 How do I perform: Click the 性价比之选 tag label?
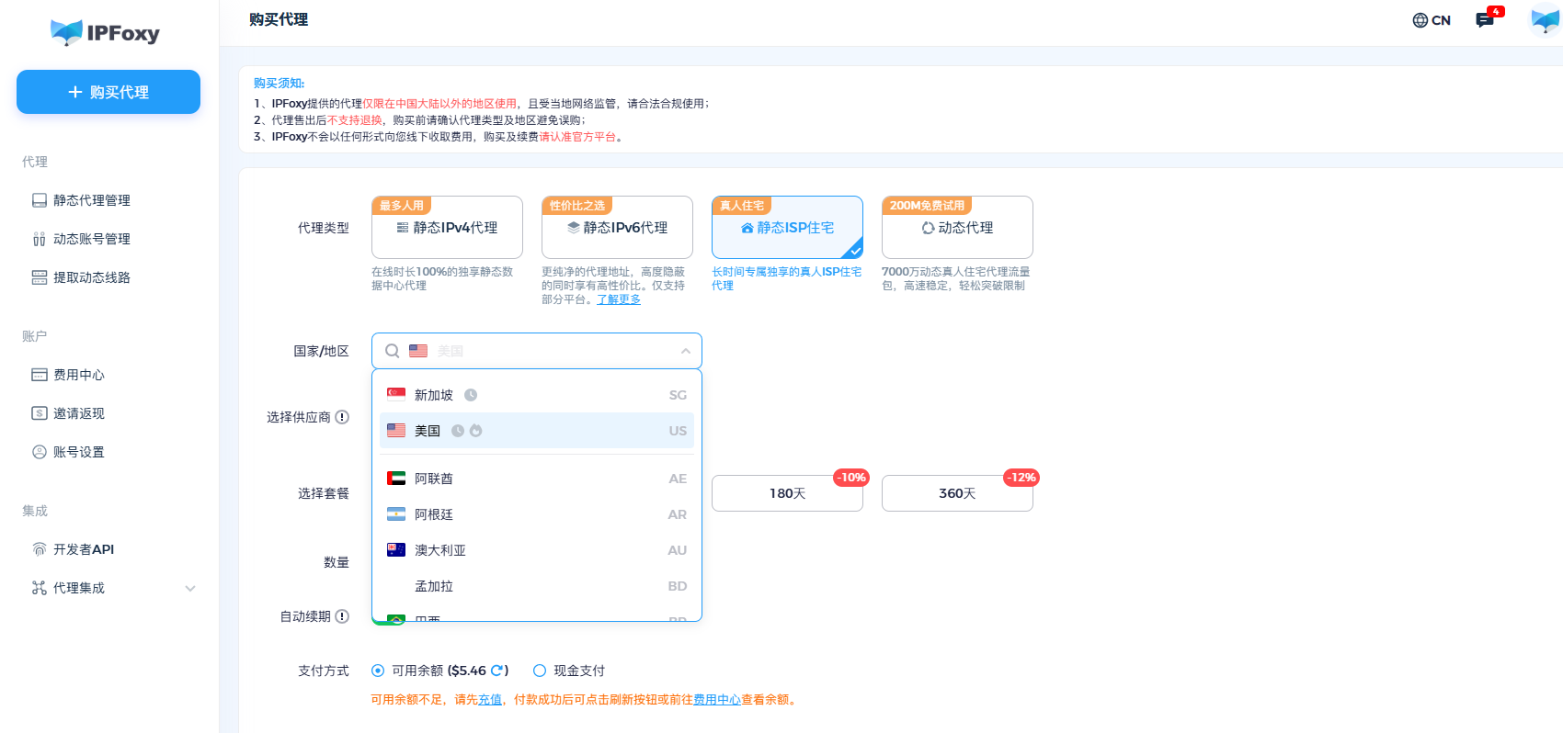pos(577,206)
